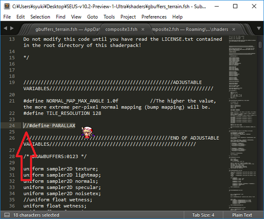Click inside the code minimap

point(243,123)
